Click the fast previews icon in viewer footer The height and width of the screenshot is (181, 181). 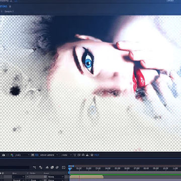(79, 155)
